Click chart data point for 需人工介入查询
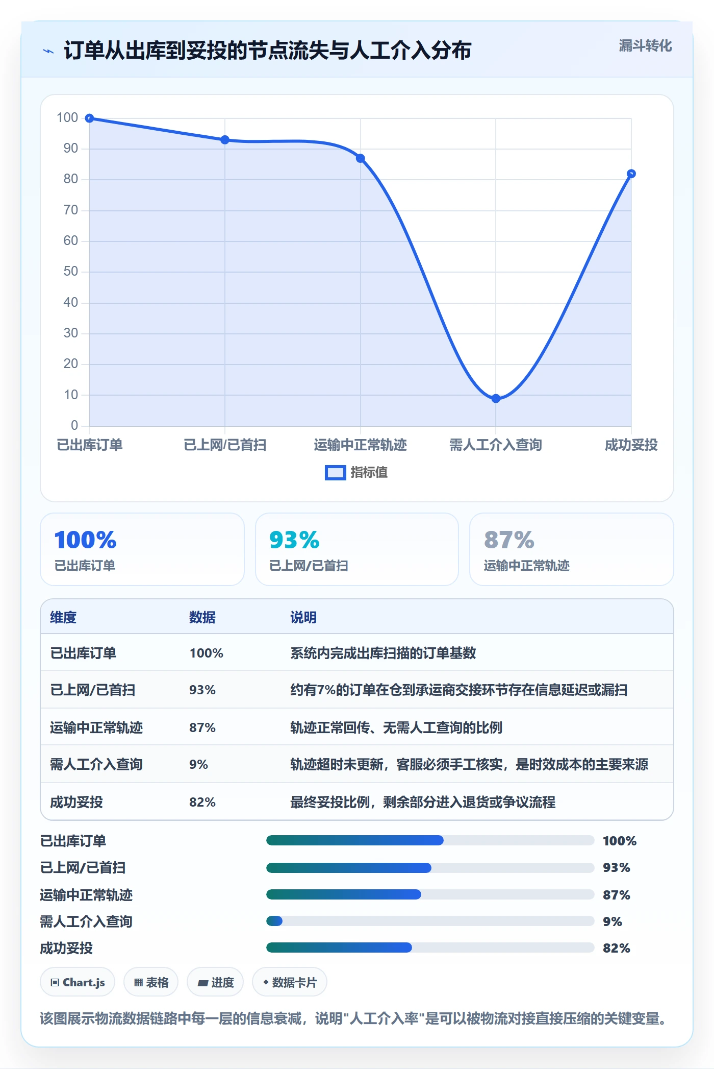 coord(496,398)
